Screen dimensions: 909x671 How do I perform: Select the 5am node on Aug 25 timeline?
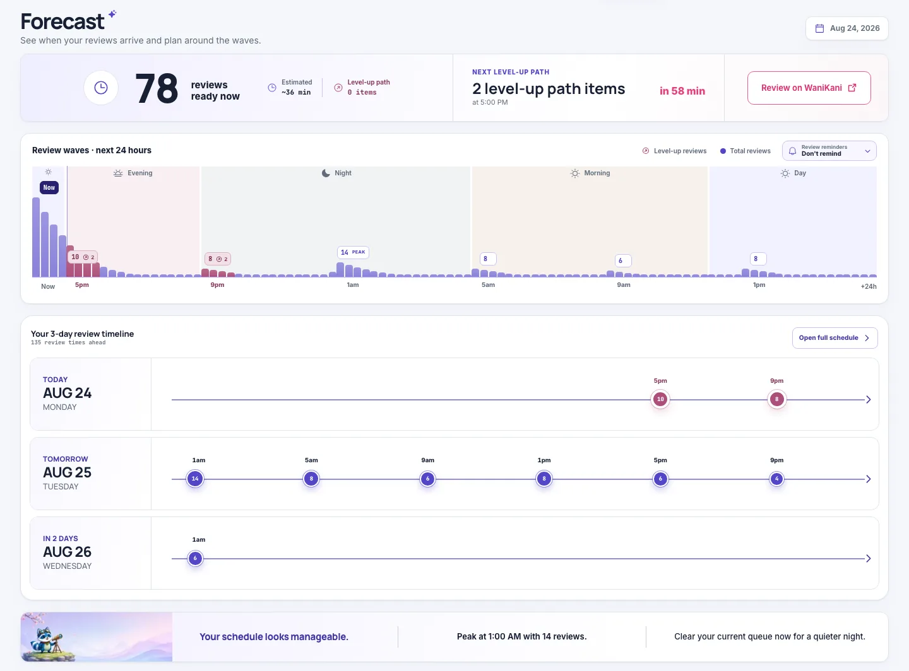coord(311,479)
